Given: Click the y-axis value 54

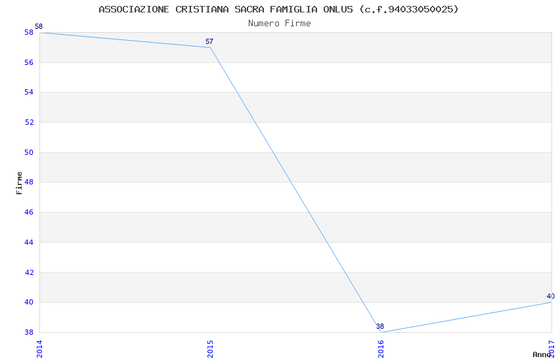Looking at the screenshot, I should [29, 92].
